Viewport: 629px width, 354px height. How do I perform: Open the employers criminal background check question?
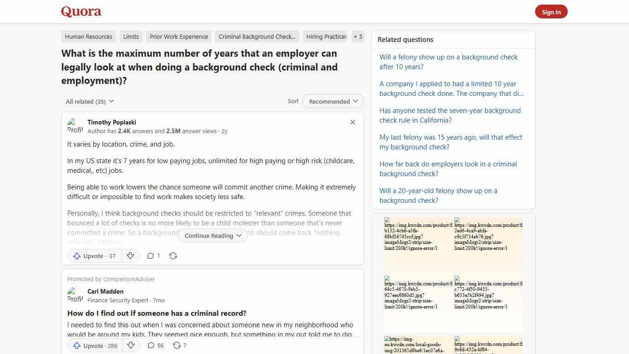(448, 169)
